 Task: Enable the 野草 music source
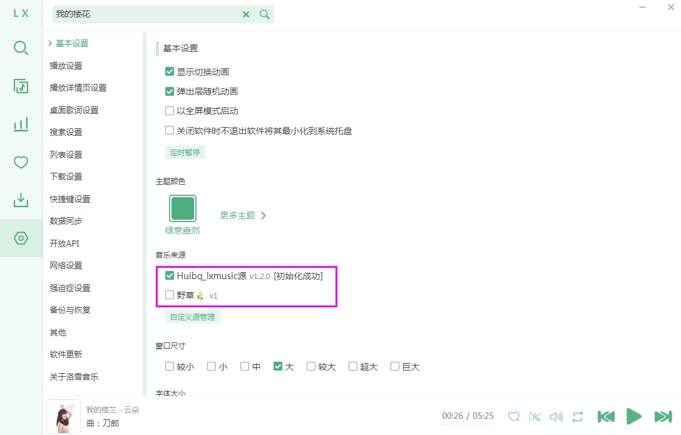[x=169, y=295]
